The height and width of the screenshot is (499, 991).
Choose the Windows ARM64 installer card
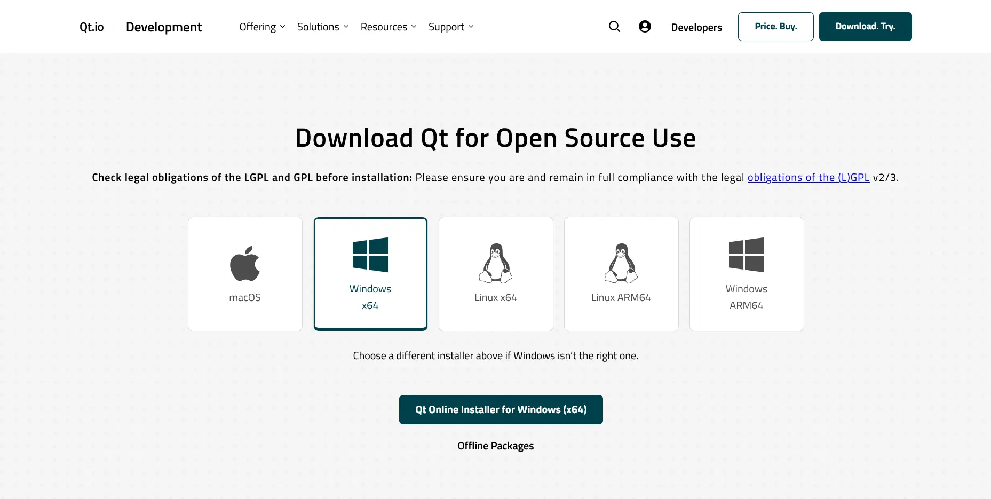747,274
